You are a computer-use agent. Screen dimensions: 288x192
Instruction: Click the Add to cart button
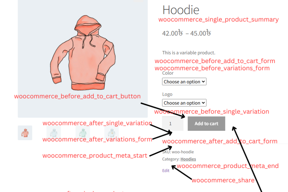tap(206, 124)
